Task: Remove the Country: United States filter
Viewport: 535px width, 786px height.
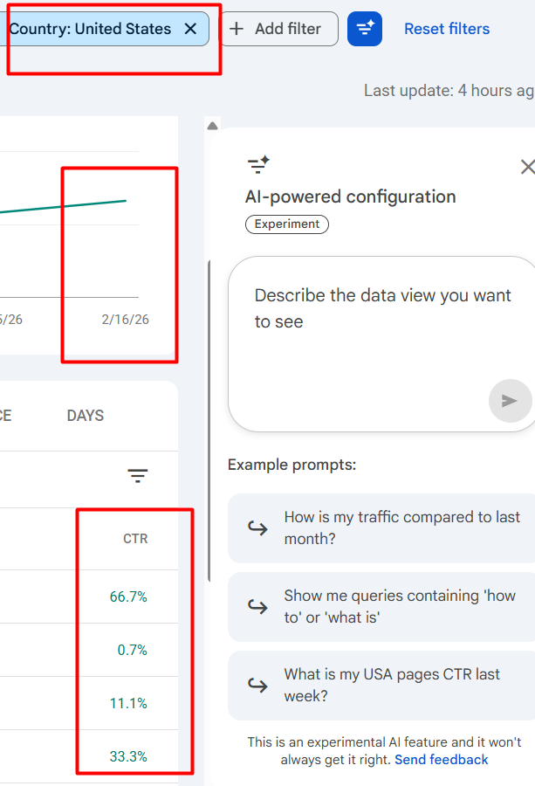Action: click(x=191, y=29)
